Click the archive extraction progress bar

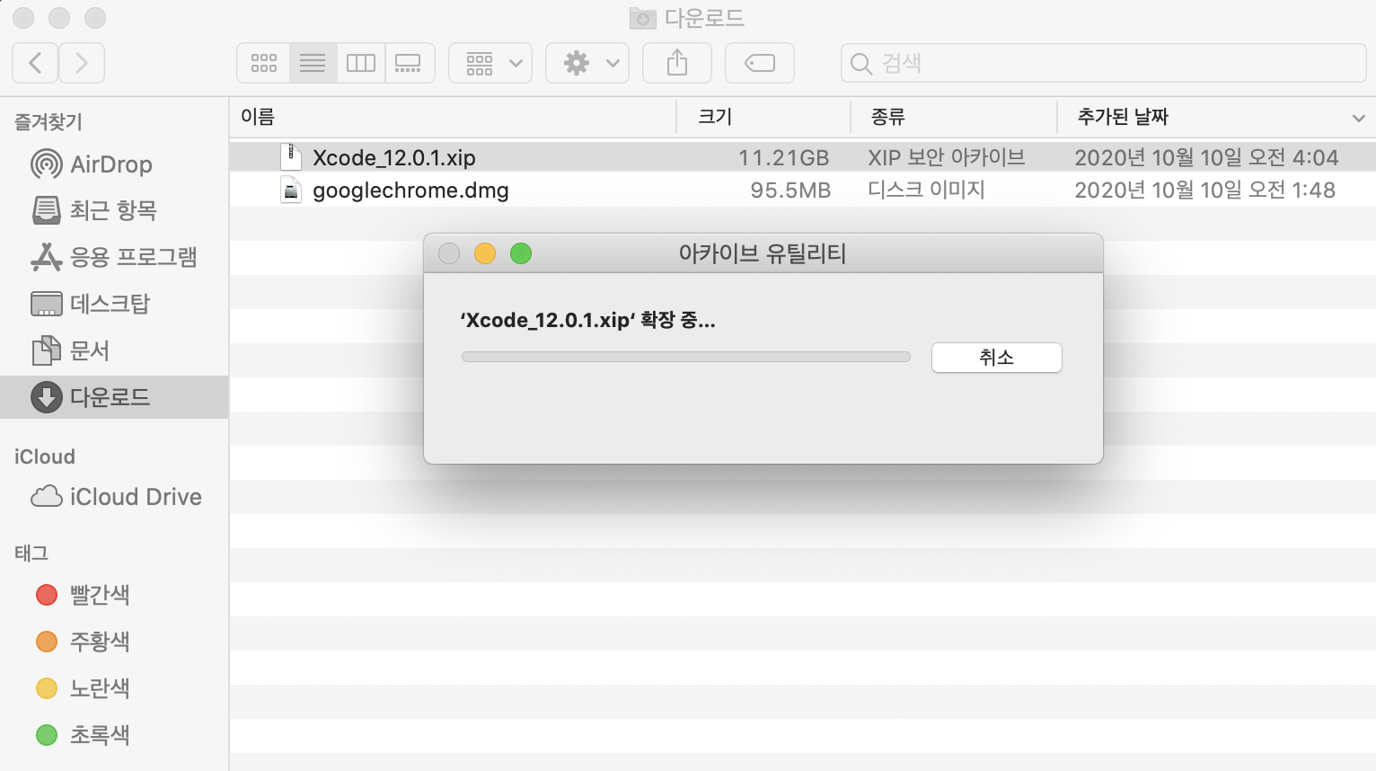[686, 357]
